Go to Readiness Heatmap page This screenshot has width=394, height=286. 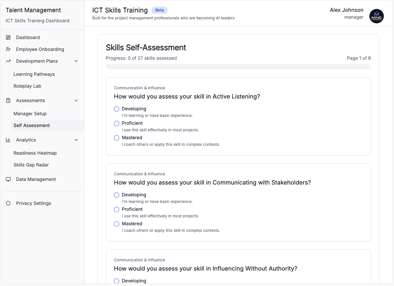[35, 153]
